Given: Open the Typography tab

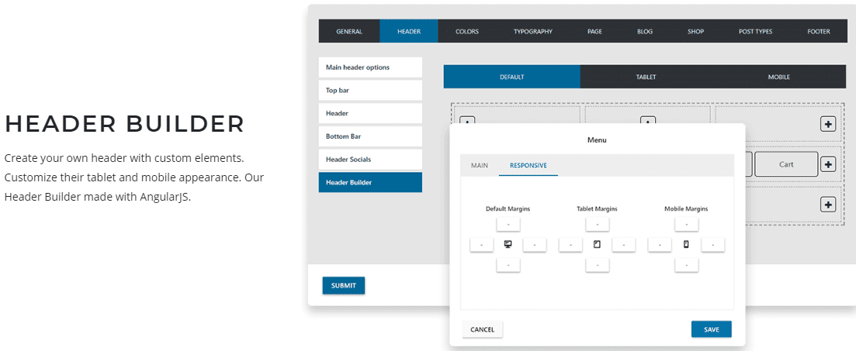Looking at the screenshot, I should (x=533, y=32).
